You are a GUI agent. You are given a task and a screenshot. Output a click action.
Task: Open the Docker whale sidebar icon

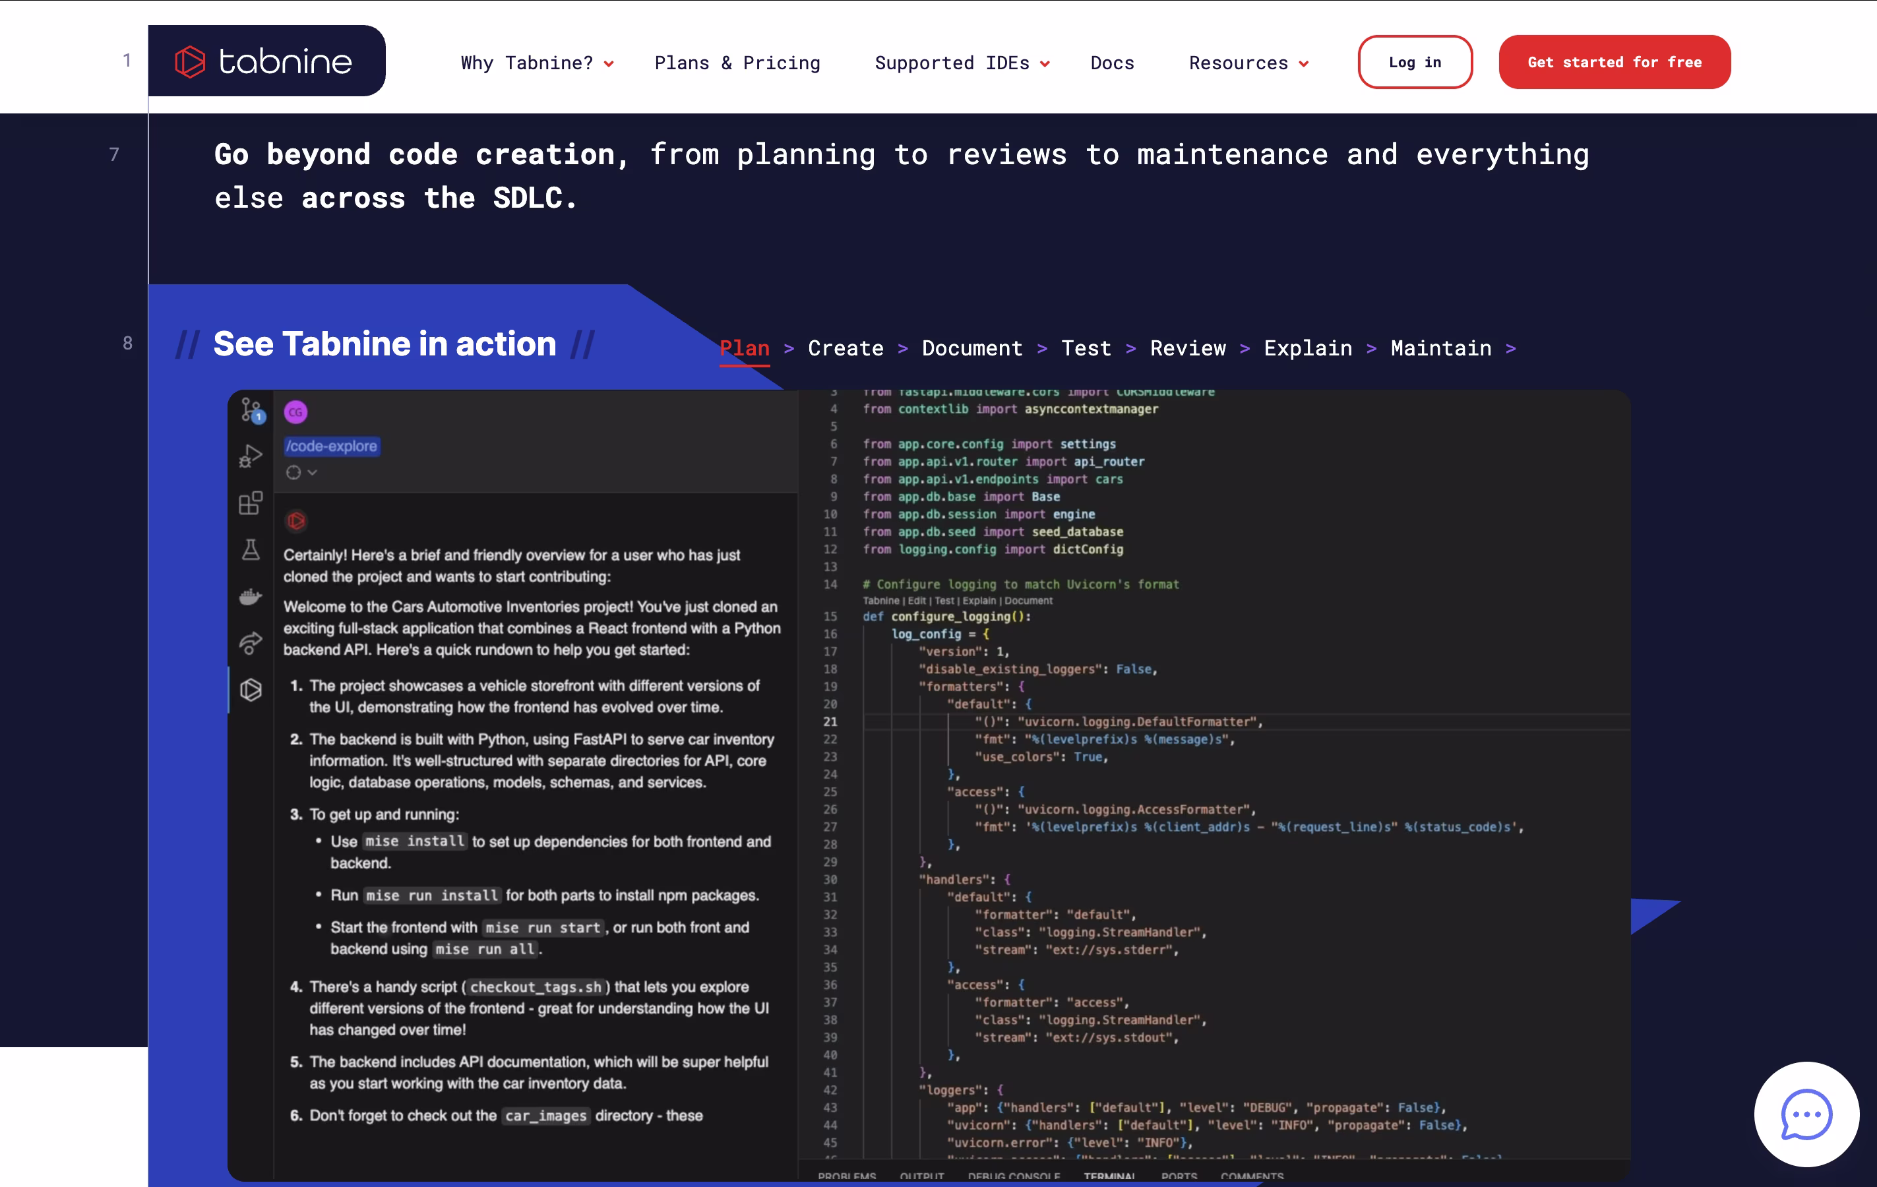click(250, 597)
